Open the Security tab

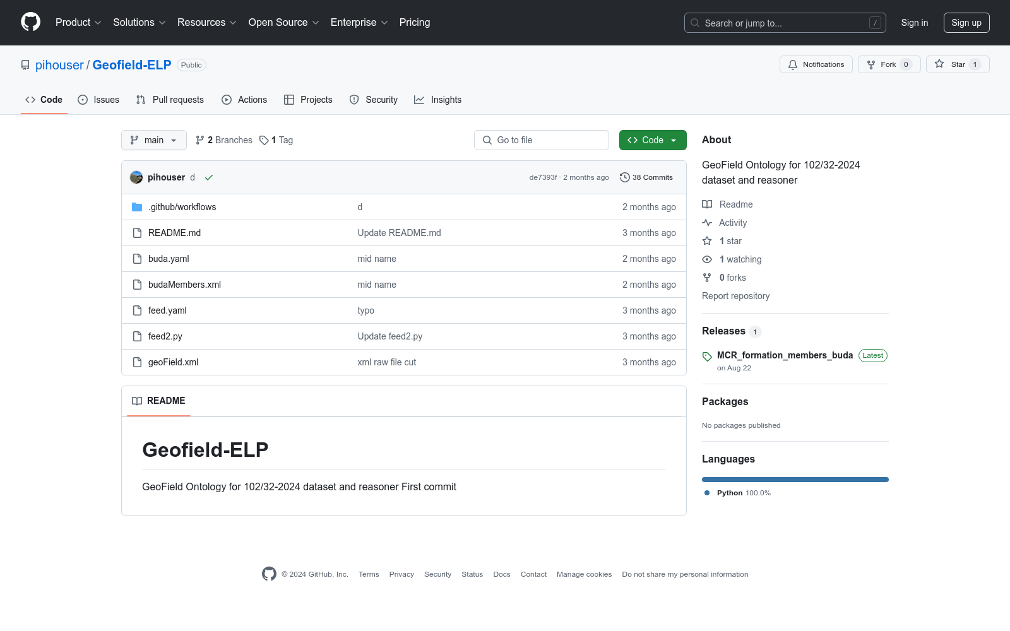click(x=374, y=100)
